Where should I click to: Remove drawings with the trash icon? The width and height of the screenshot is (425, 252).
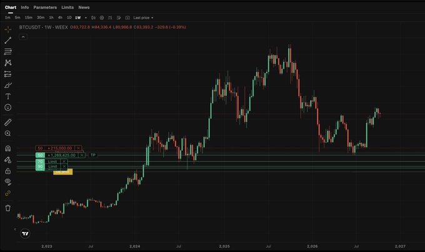pyautogui.click(x=8, y=208)
